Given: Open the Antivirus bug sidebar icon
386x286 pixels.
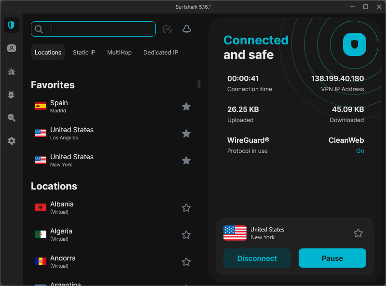Looking at the screenshot, I should tap(11, 95).
